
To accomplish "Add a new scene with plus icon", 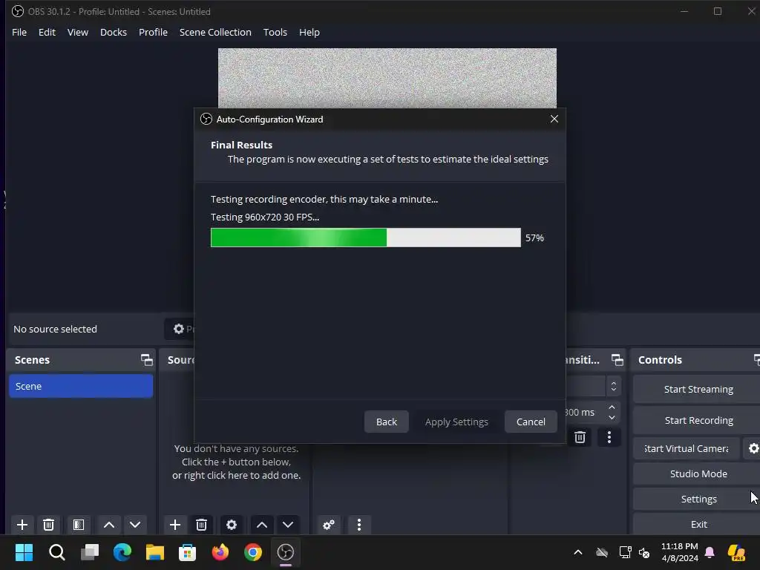I will click(x=22, y=525).
